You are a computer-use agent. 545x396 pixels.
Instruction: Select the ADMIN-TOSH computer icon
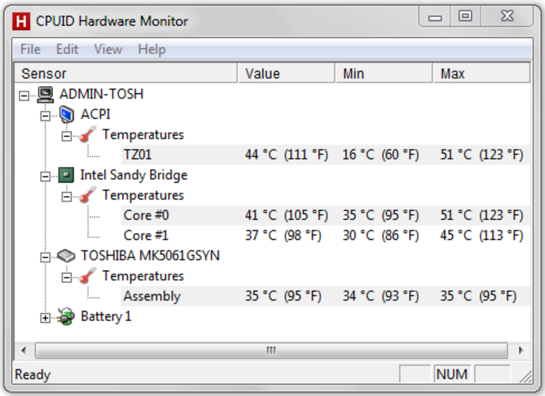tap(46, 95)
